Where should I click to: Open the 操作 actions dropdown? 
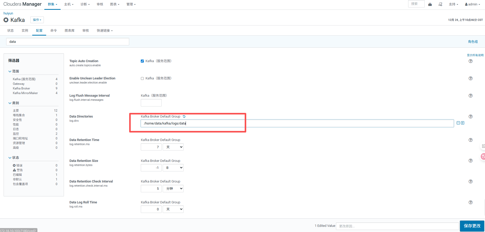(x=37, y=20)
